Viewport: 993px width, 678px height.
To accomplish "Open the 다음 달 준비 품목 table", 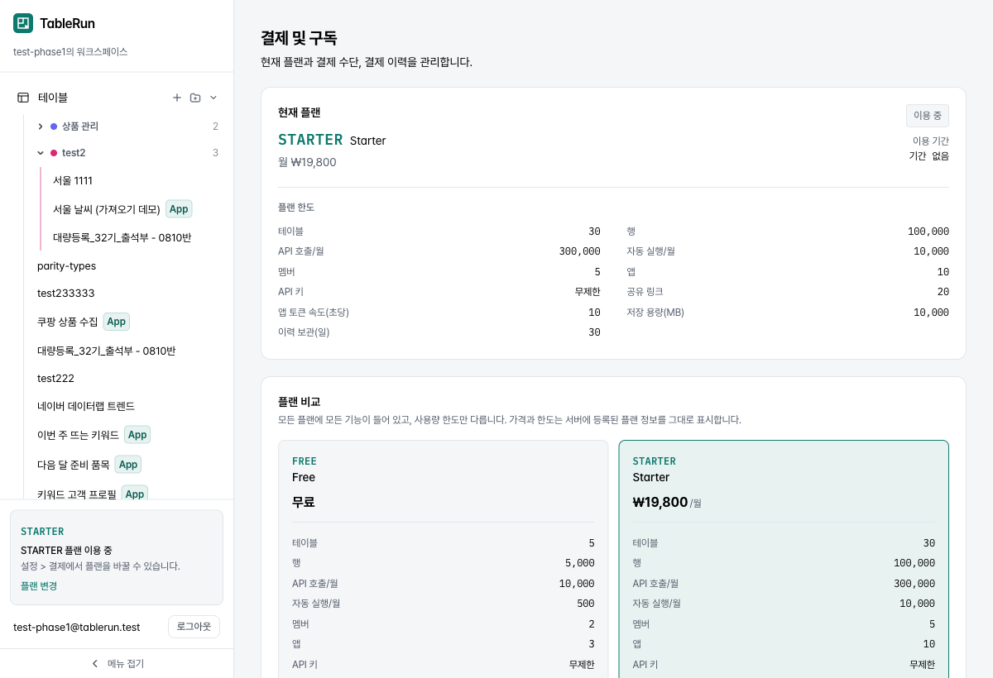I will [x=73, y=465].
